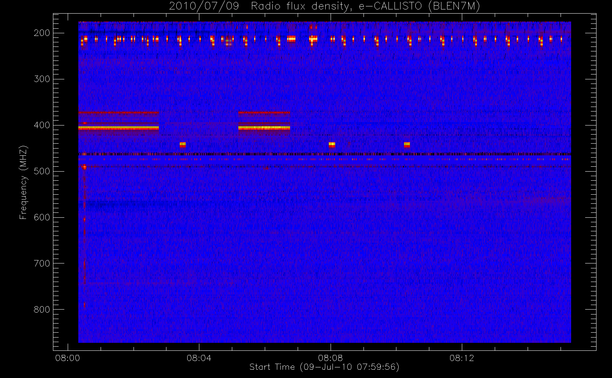Click the 'Frequency (MHZ)' axis label
The image size is (612, 378).
tap(23, 182)
